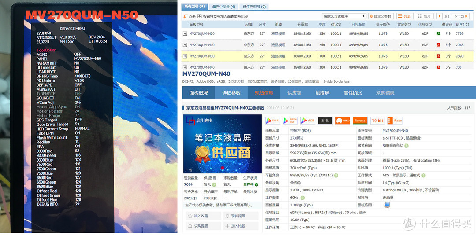This screenshot has width=476, height=235.
Task: Click the 求购提醒 button
Action: tap(204, 226)
